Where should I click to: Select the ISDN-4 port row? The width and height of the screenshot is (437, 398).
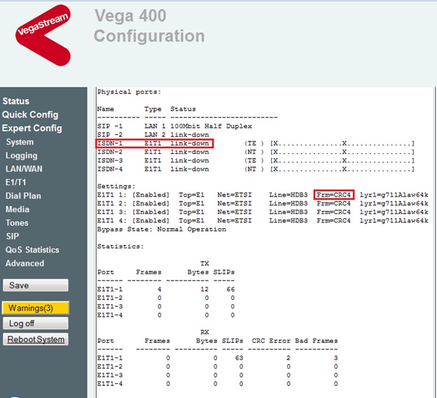(x=256, y=169)
